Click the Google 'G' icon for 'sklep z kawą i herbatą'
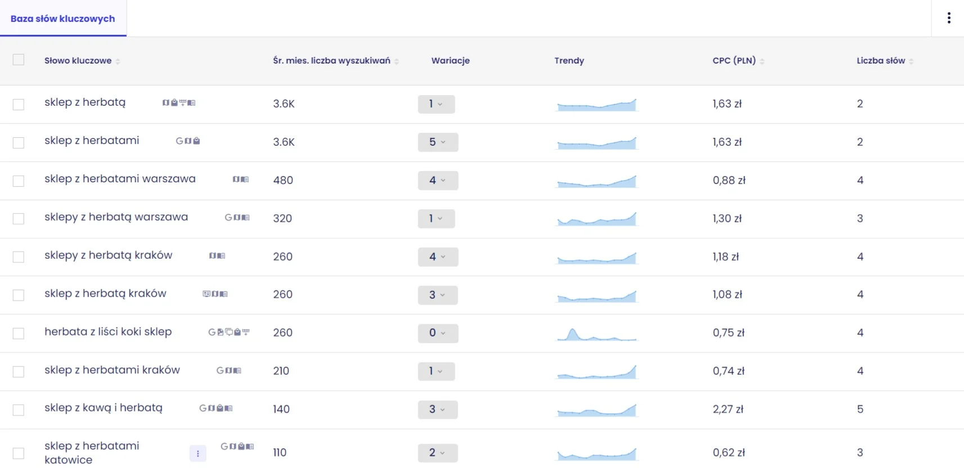This screenshot has height=475, width=964. click(203, 408)
